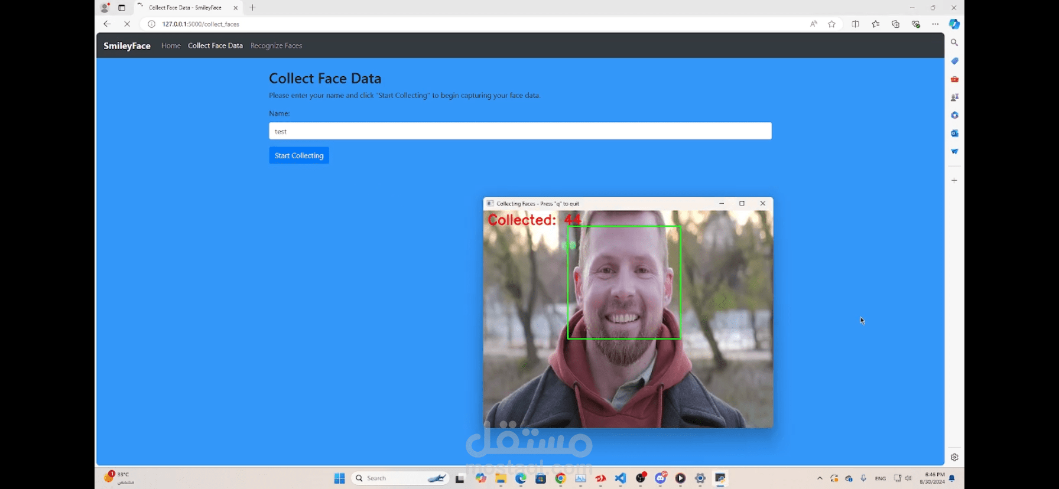The image size is (1059, 489).
Task: Open the weather widget showing 33°C
Action: pyautogui.click(x=120, y=478)
